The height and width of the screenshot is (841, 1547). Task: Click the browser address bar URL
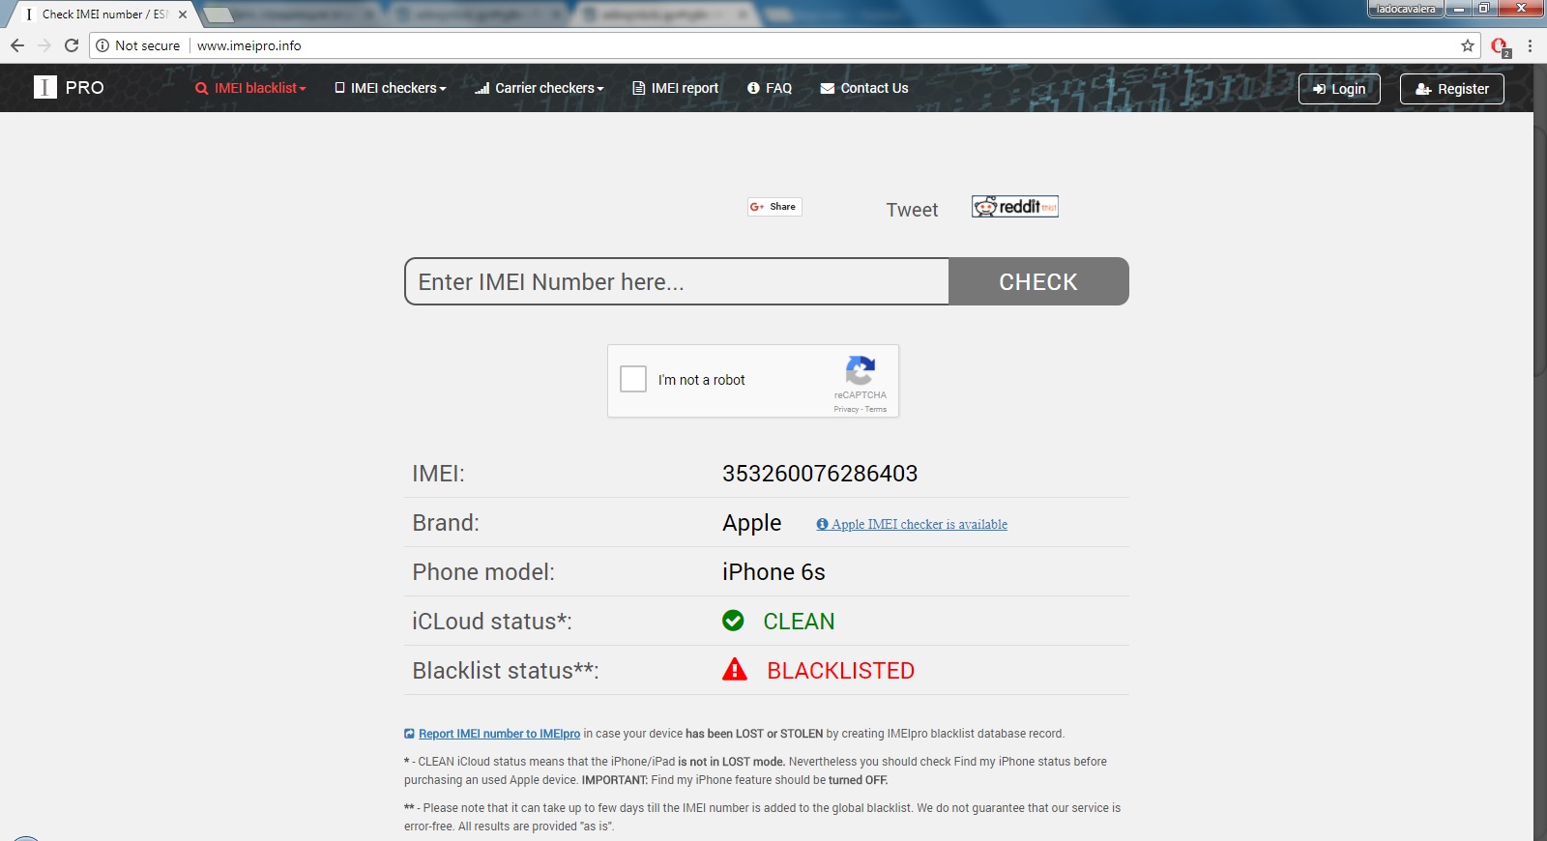coord(249,45)
